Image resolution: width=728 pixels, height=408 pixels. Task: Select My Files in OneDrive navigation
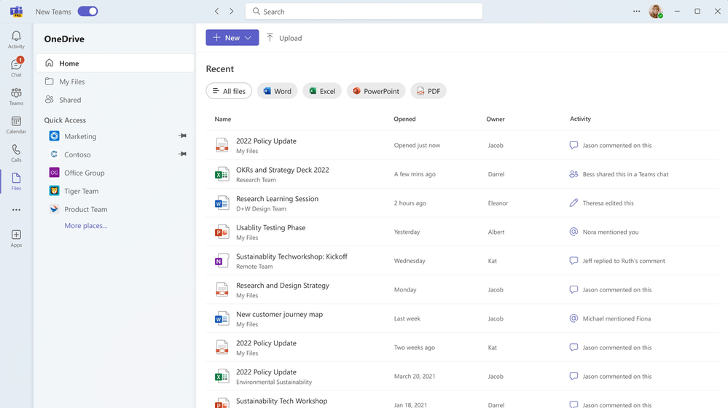click(72, 82)
